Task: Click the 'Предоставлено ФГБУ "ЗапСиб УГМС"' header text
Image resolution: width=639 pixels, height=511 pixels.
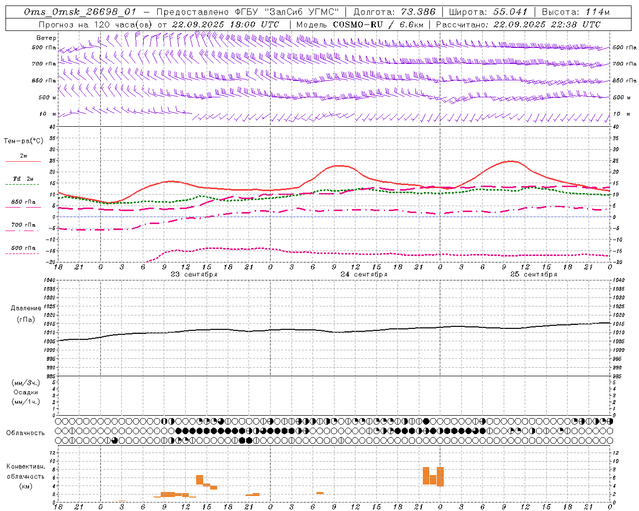Action: pyautogui.click(x=248, y=12)
